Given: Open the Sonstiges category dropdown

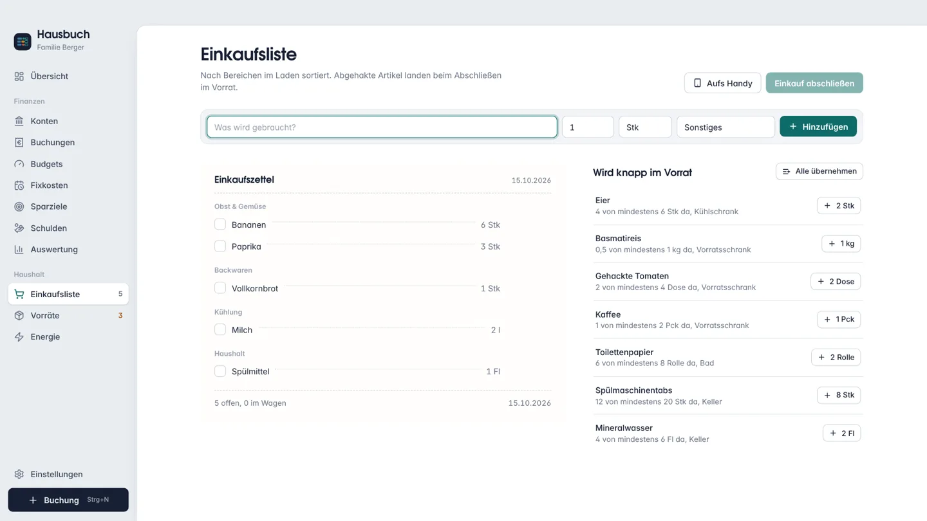Looking at the screenshot, I should pos(726,127).
